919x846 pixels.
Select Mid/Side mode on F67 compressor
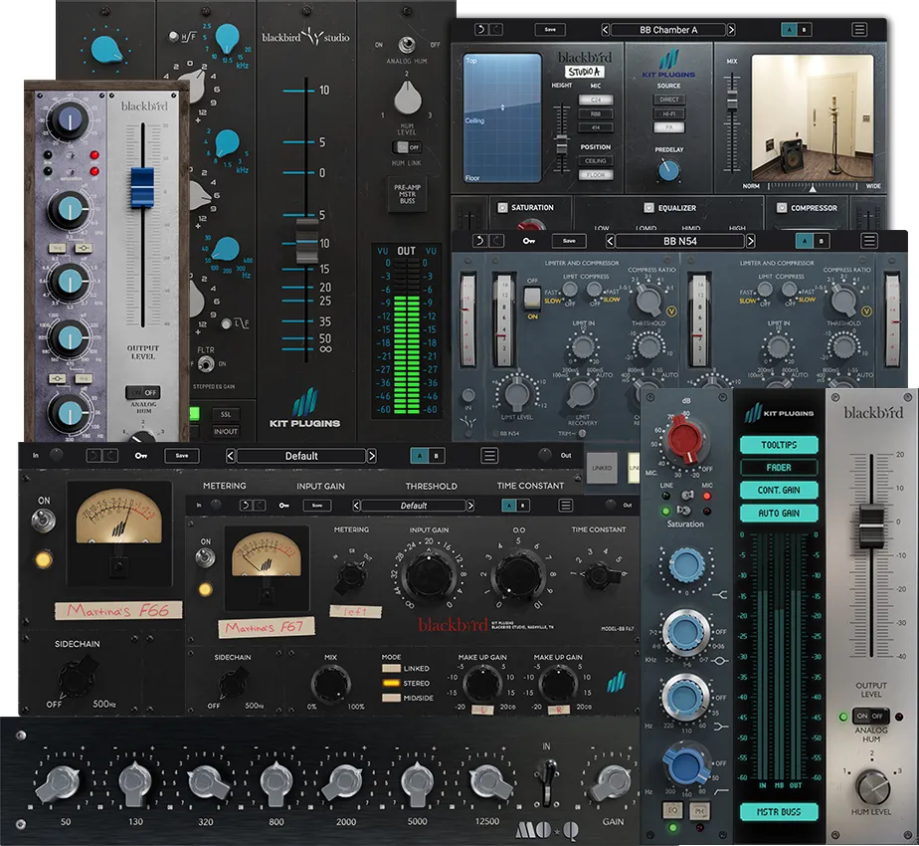pyautogui.click(x=391, y=698)
